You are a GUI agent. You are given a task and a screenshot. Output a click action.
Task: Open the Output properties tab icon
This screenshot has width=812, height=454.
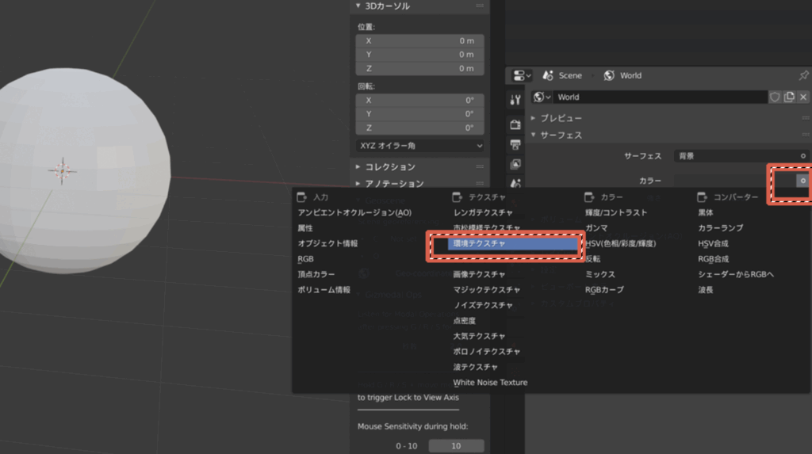point(515,144)
